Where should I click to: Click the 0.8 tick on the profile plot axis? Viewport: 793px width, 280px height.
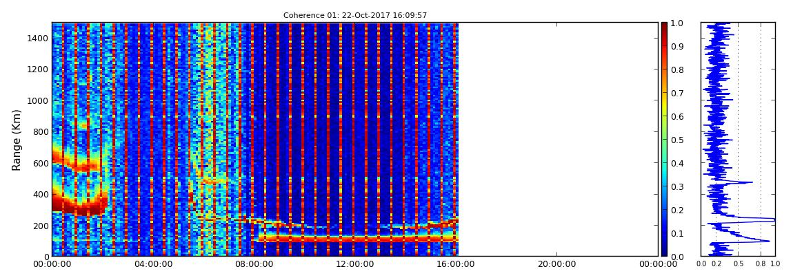(761, 263)
